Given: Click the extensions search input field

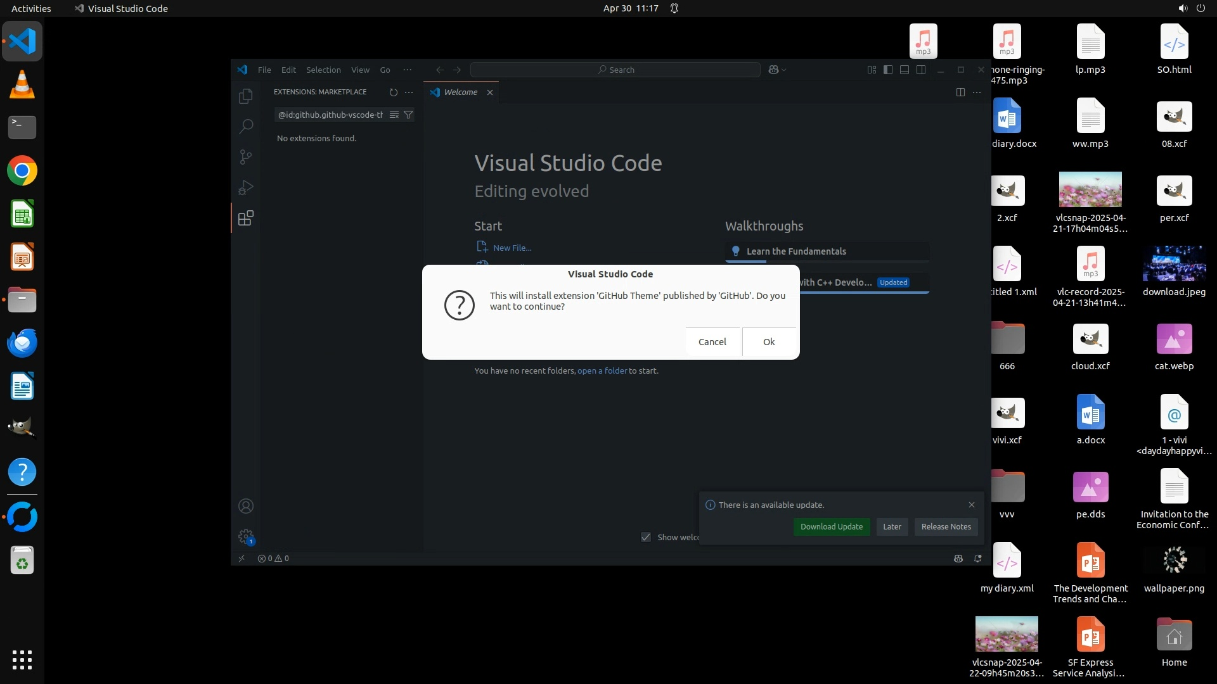Looking at the screenshot, I should click(x=330, y=115).
